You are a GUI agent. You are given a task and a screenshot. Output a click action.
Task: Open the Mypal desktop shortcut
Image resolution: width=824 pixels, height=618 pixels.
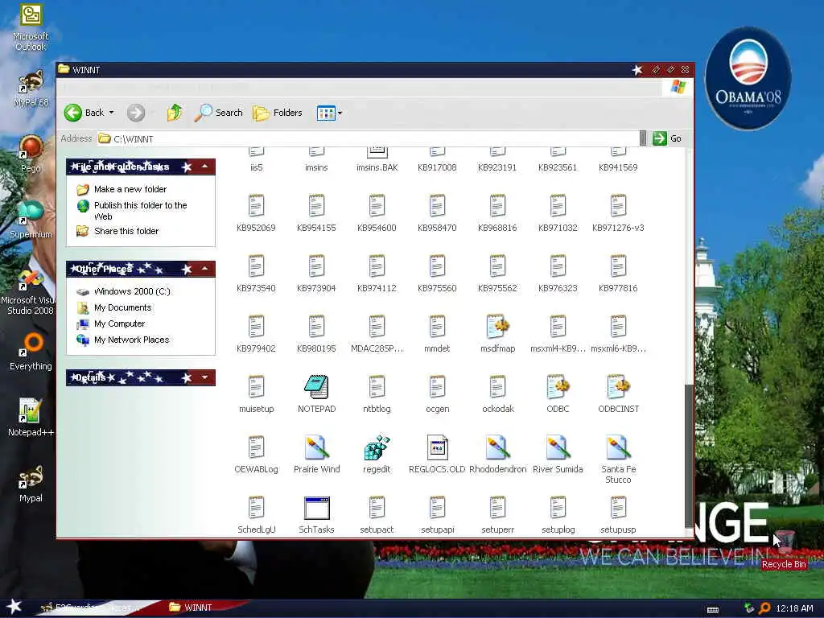(31, 484)
